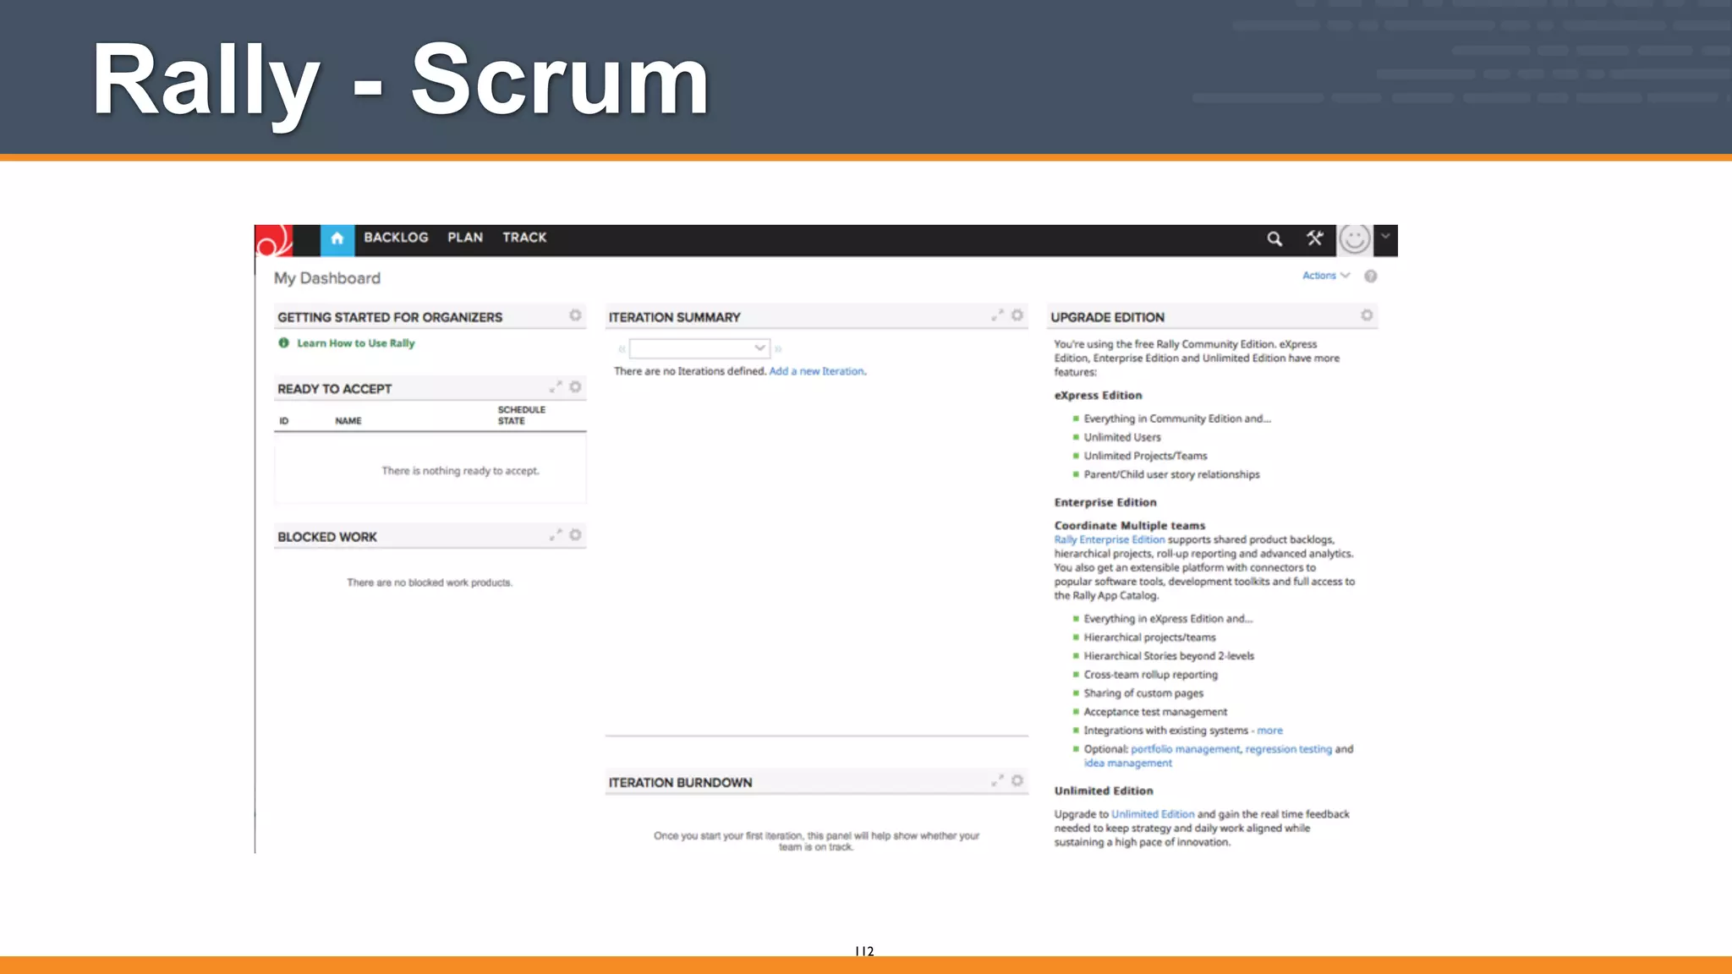Maximize the Ready to Accept panel

click(x=556, y=387)
